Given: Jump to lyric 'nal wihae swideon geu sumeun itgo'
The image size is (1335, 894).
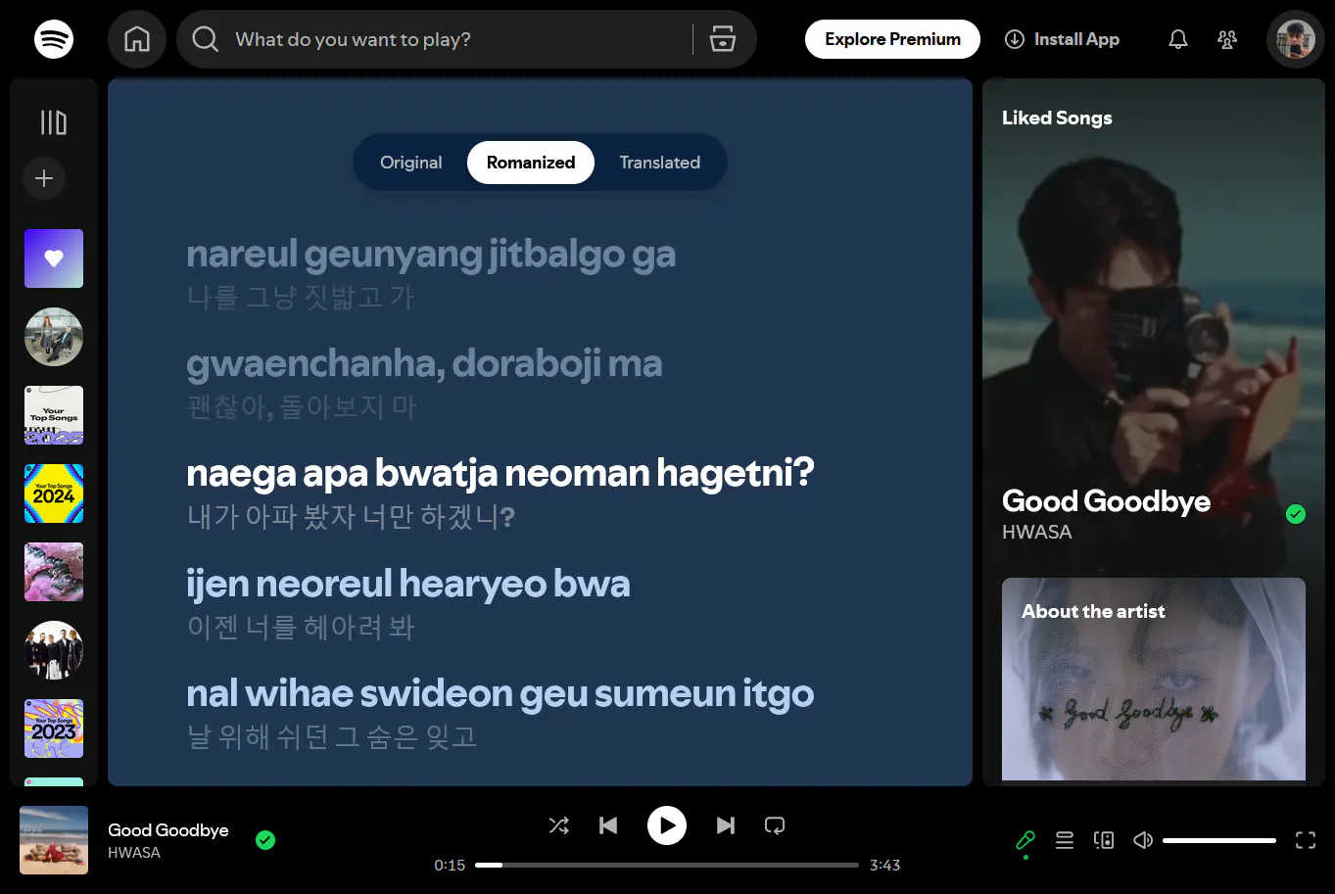Looking at the screenshot, I should 501,694.
